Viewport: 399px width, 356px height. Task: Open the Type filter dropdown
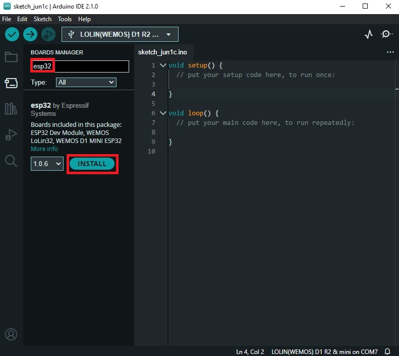click(x=86, y=83)
